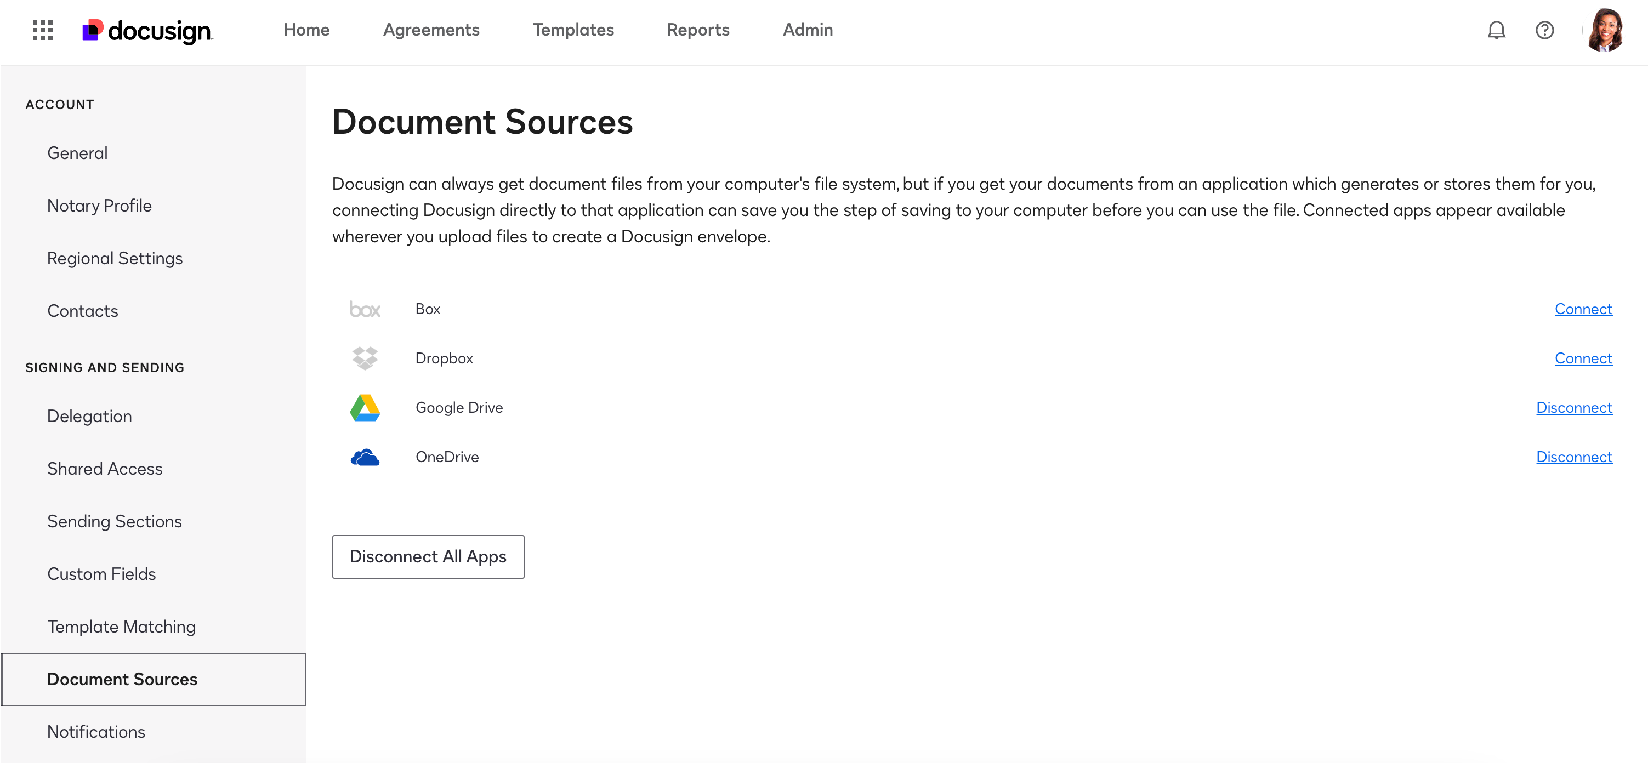This screenshot has height=763, width=1648.
Task: Connect the Dropbox app
Action: 1583,358
